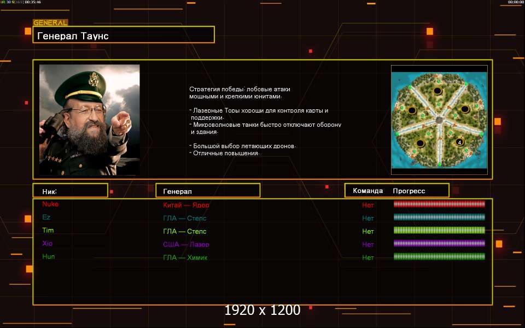The width and height of the screenshot is (525, 328).
Task: Click Tim's ГЛА — Стелс general entry
Action: [184, 231]
